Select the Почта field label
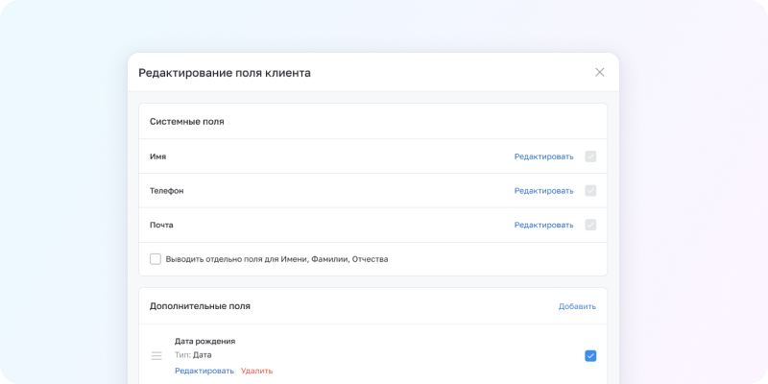This screenshot has width=768, height=384. click(161, 226)
